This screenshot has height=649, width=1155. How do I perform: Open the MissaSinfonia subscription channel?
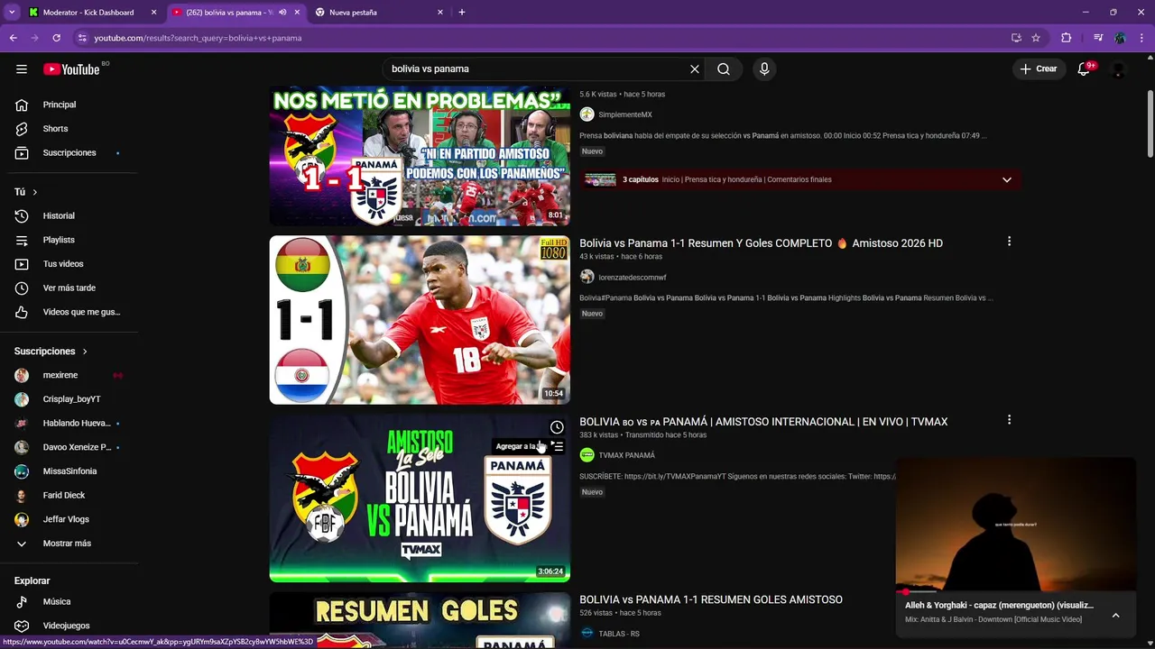coord(69,471)
